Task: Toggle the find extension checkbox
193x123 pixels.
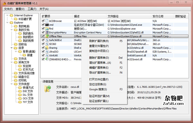Action: tap(43, 28)
